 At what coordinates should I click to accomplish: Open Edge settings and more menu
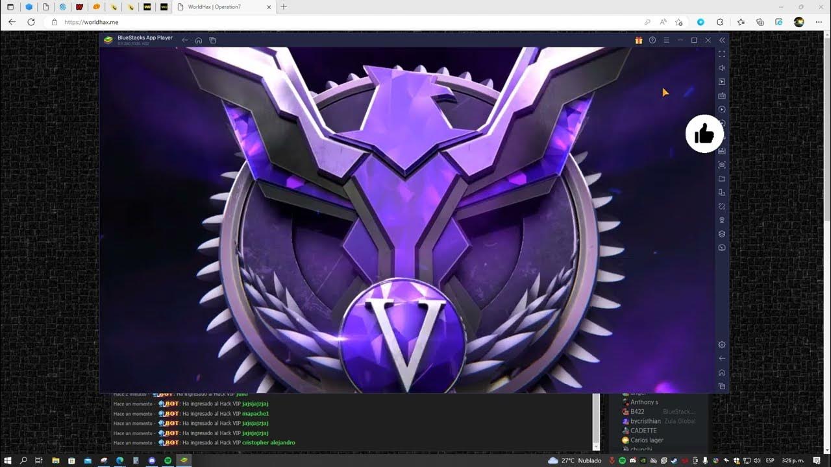[x=819, y=22]
